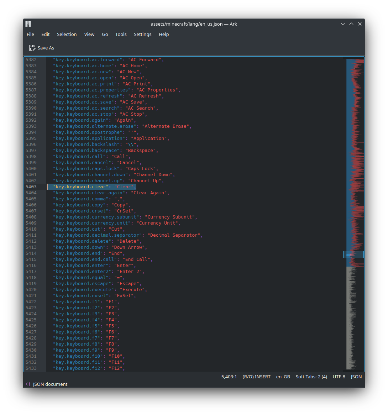Viewport: 388px width, 415px height.
Task: Open the File menu
Action: tap(31, 35)
